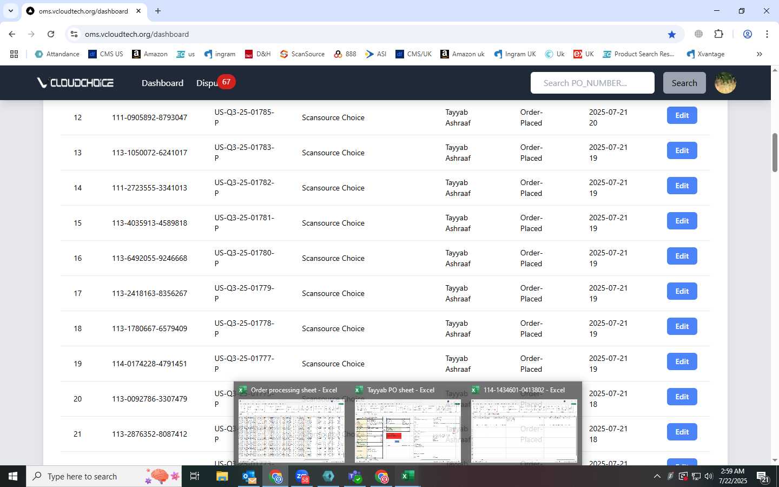Open the Product Search Res... bookmark
The width and height of the screenshot is (779, 487).
(638, 54)
